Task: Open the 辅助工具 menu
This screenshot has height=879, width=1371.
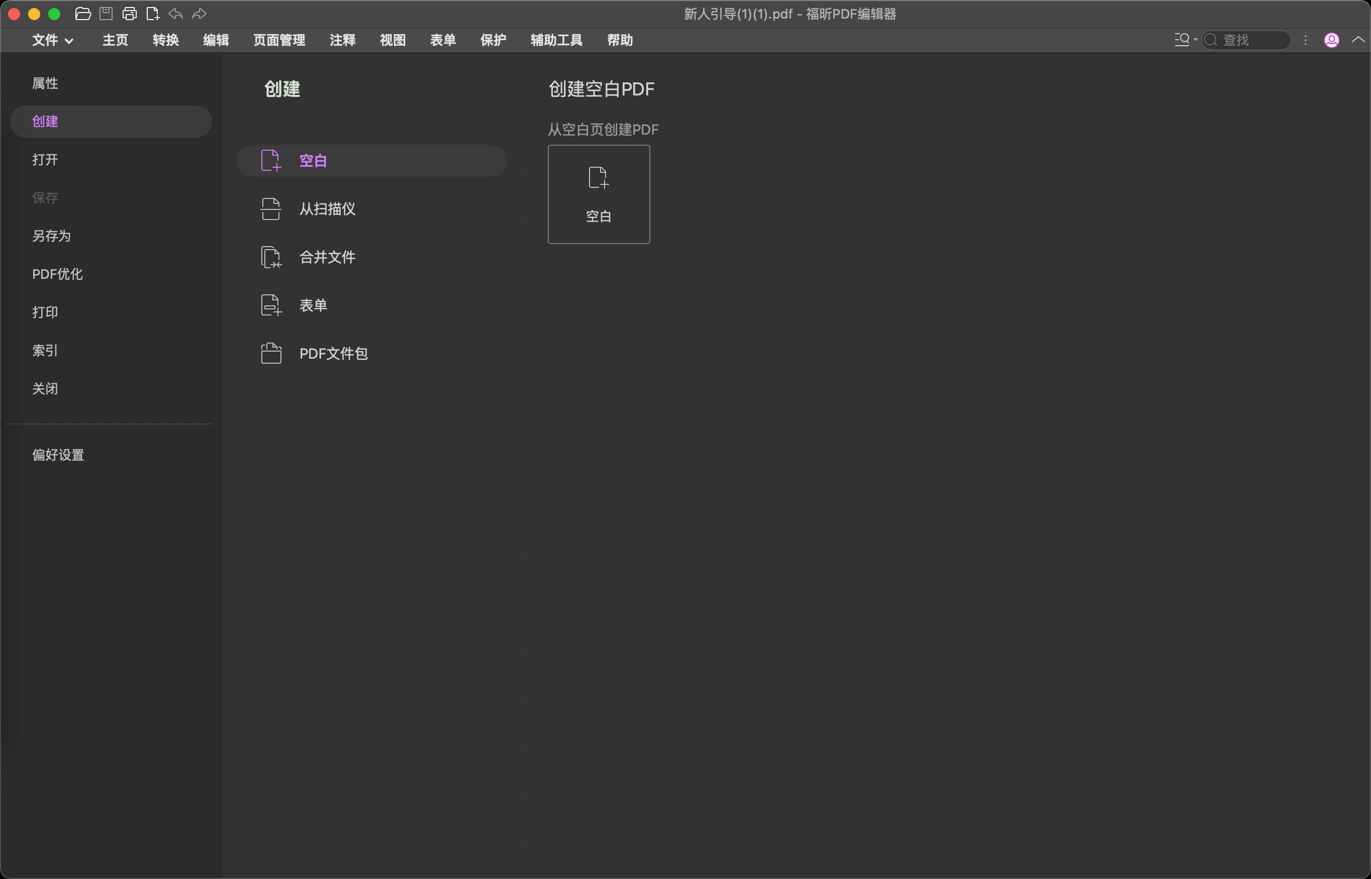Action: tap(556, 40)
